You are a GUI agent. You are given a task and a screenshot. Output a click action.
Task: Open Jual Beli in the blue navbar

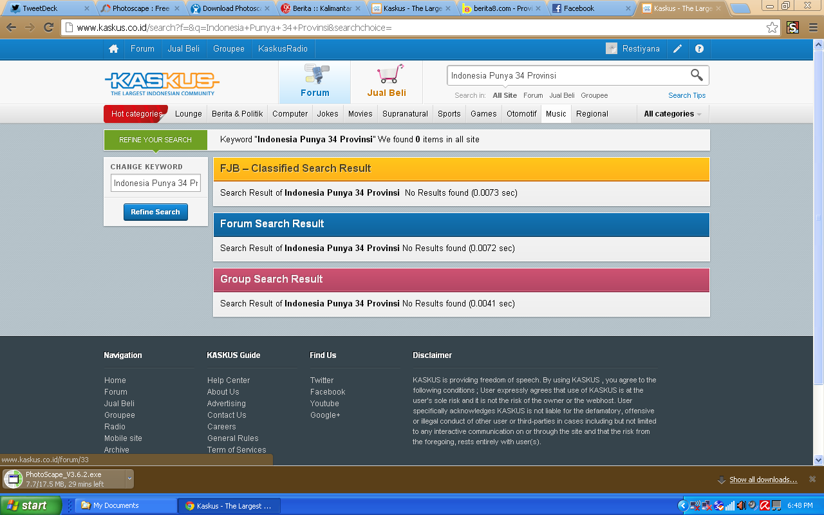[x=183, y=49]
